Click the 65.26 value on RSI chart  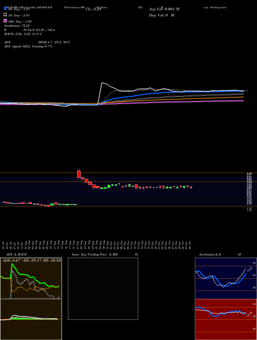250,314
